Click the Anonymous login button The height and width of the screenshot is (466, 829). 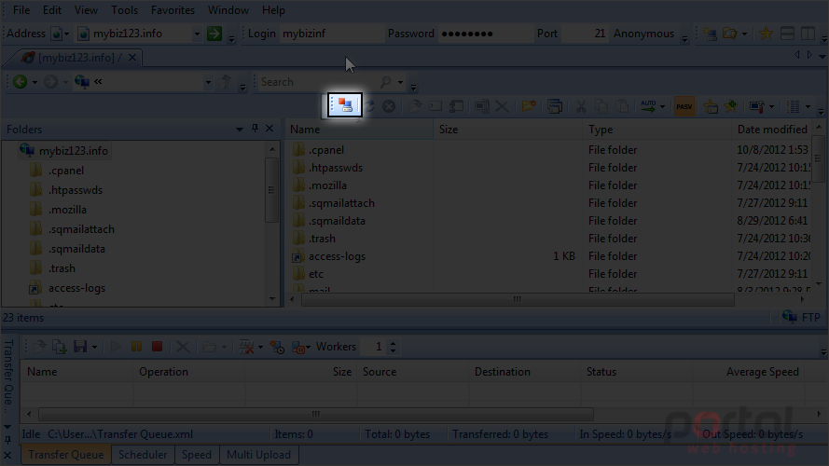[x=643, y=34]
